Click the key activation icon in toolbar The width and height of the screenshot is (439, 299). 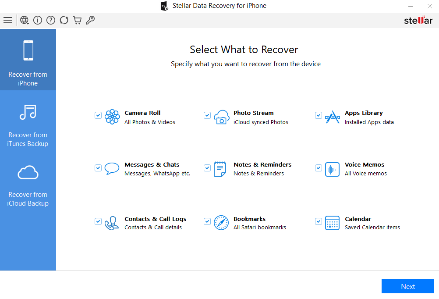click(90, 20)
